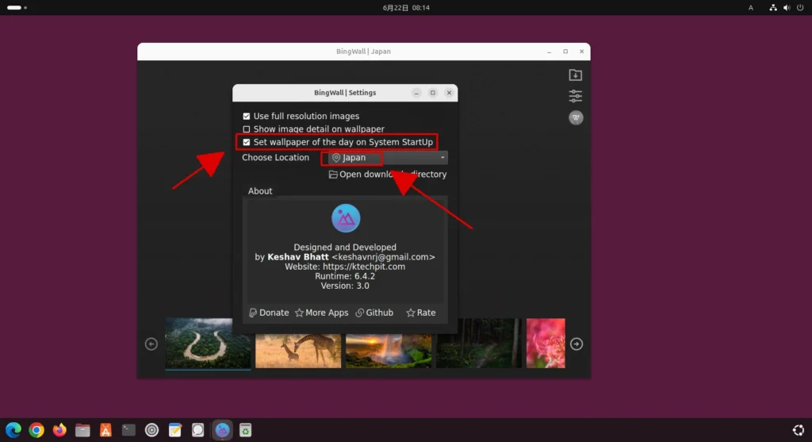Click the network icon in the top bar
The height and width of the screenshot is (442, 812).
point(773,8)
